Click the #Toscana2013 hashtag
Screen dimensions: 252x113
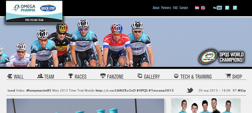pos(161,91)
